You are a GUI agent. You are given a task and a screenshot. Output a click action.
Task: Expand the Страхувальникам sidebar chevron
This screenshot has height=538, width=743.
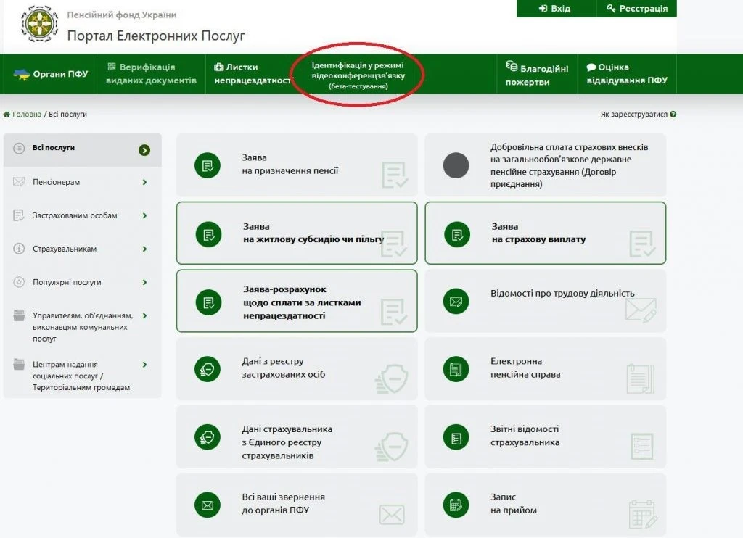[x=144, y=249]
